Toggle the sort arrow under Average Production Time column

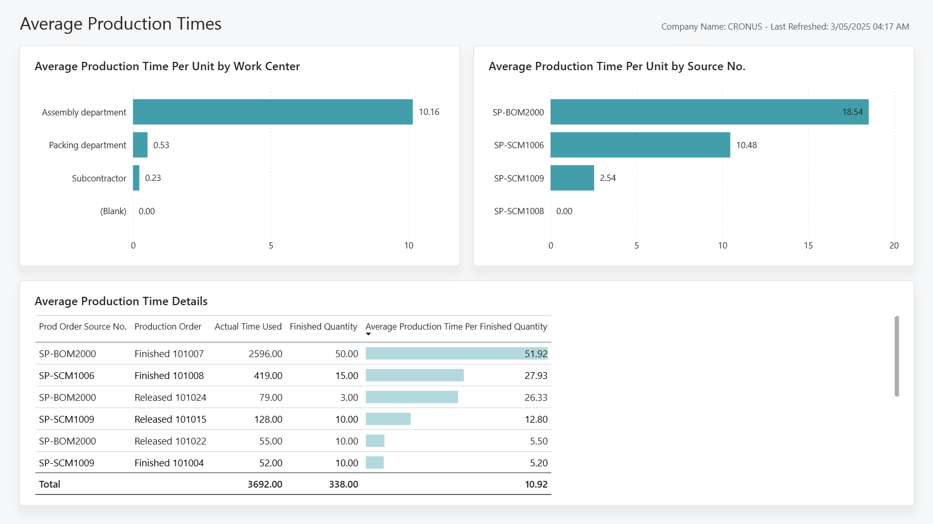pos(368,335)
